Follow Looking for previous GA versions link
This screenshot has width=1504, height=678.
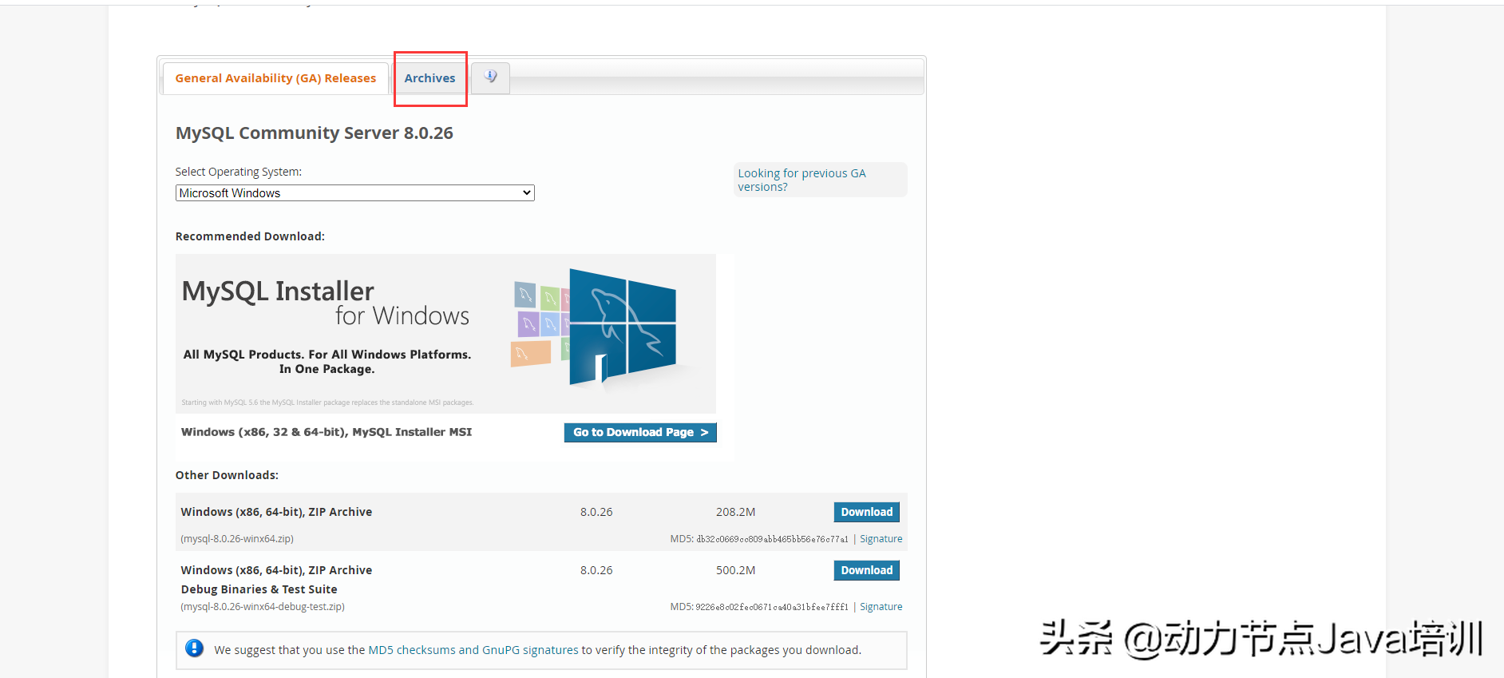pyautogui.click(x=801, y=180)
